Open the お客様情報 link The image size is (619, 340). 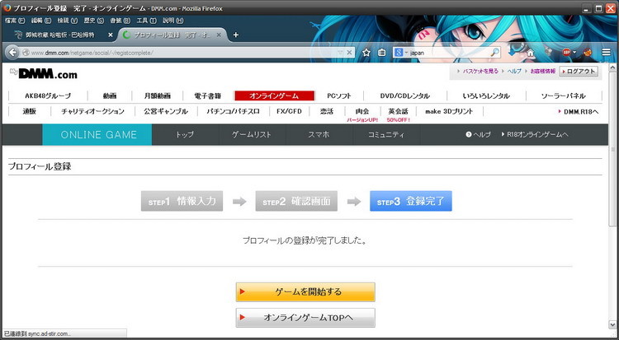pyautogui.click(x=543, y=72)
